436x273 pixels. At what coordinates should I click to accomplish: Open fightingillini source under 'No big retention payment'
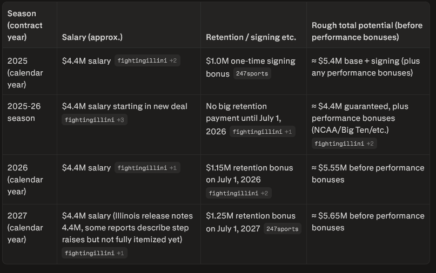(x=262, y=132)
